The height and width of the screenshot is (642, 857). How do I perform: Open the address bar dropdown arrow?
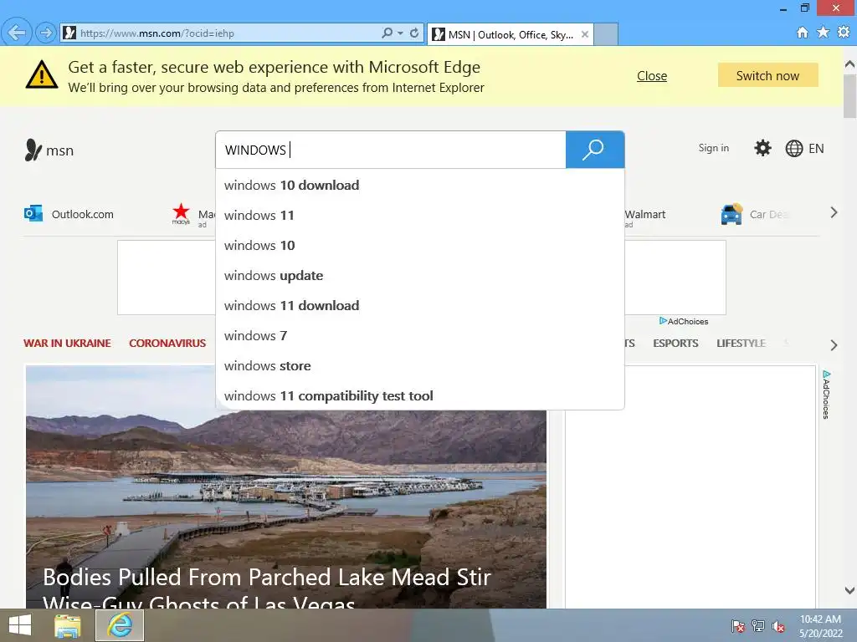tap(401, 33)
